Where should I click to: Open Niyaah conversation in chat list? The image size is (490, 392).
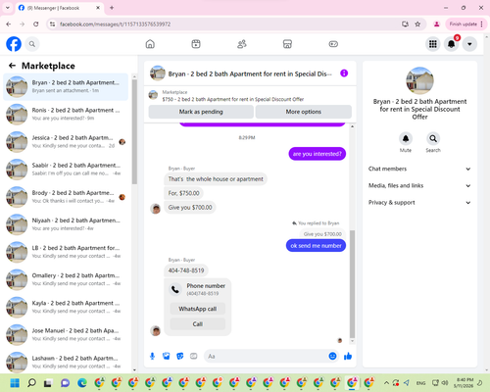[66, 224]
